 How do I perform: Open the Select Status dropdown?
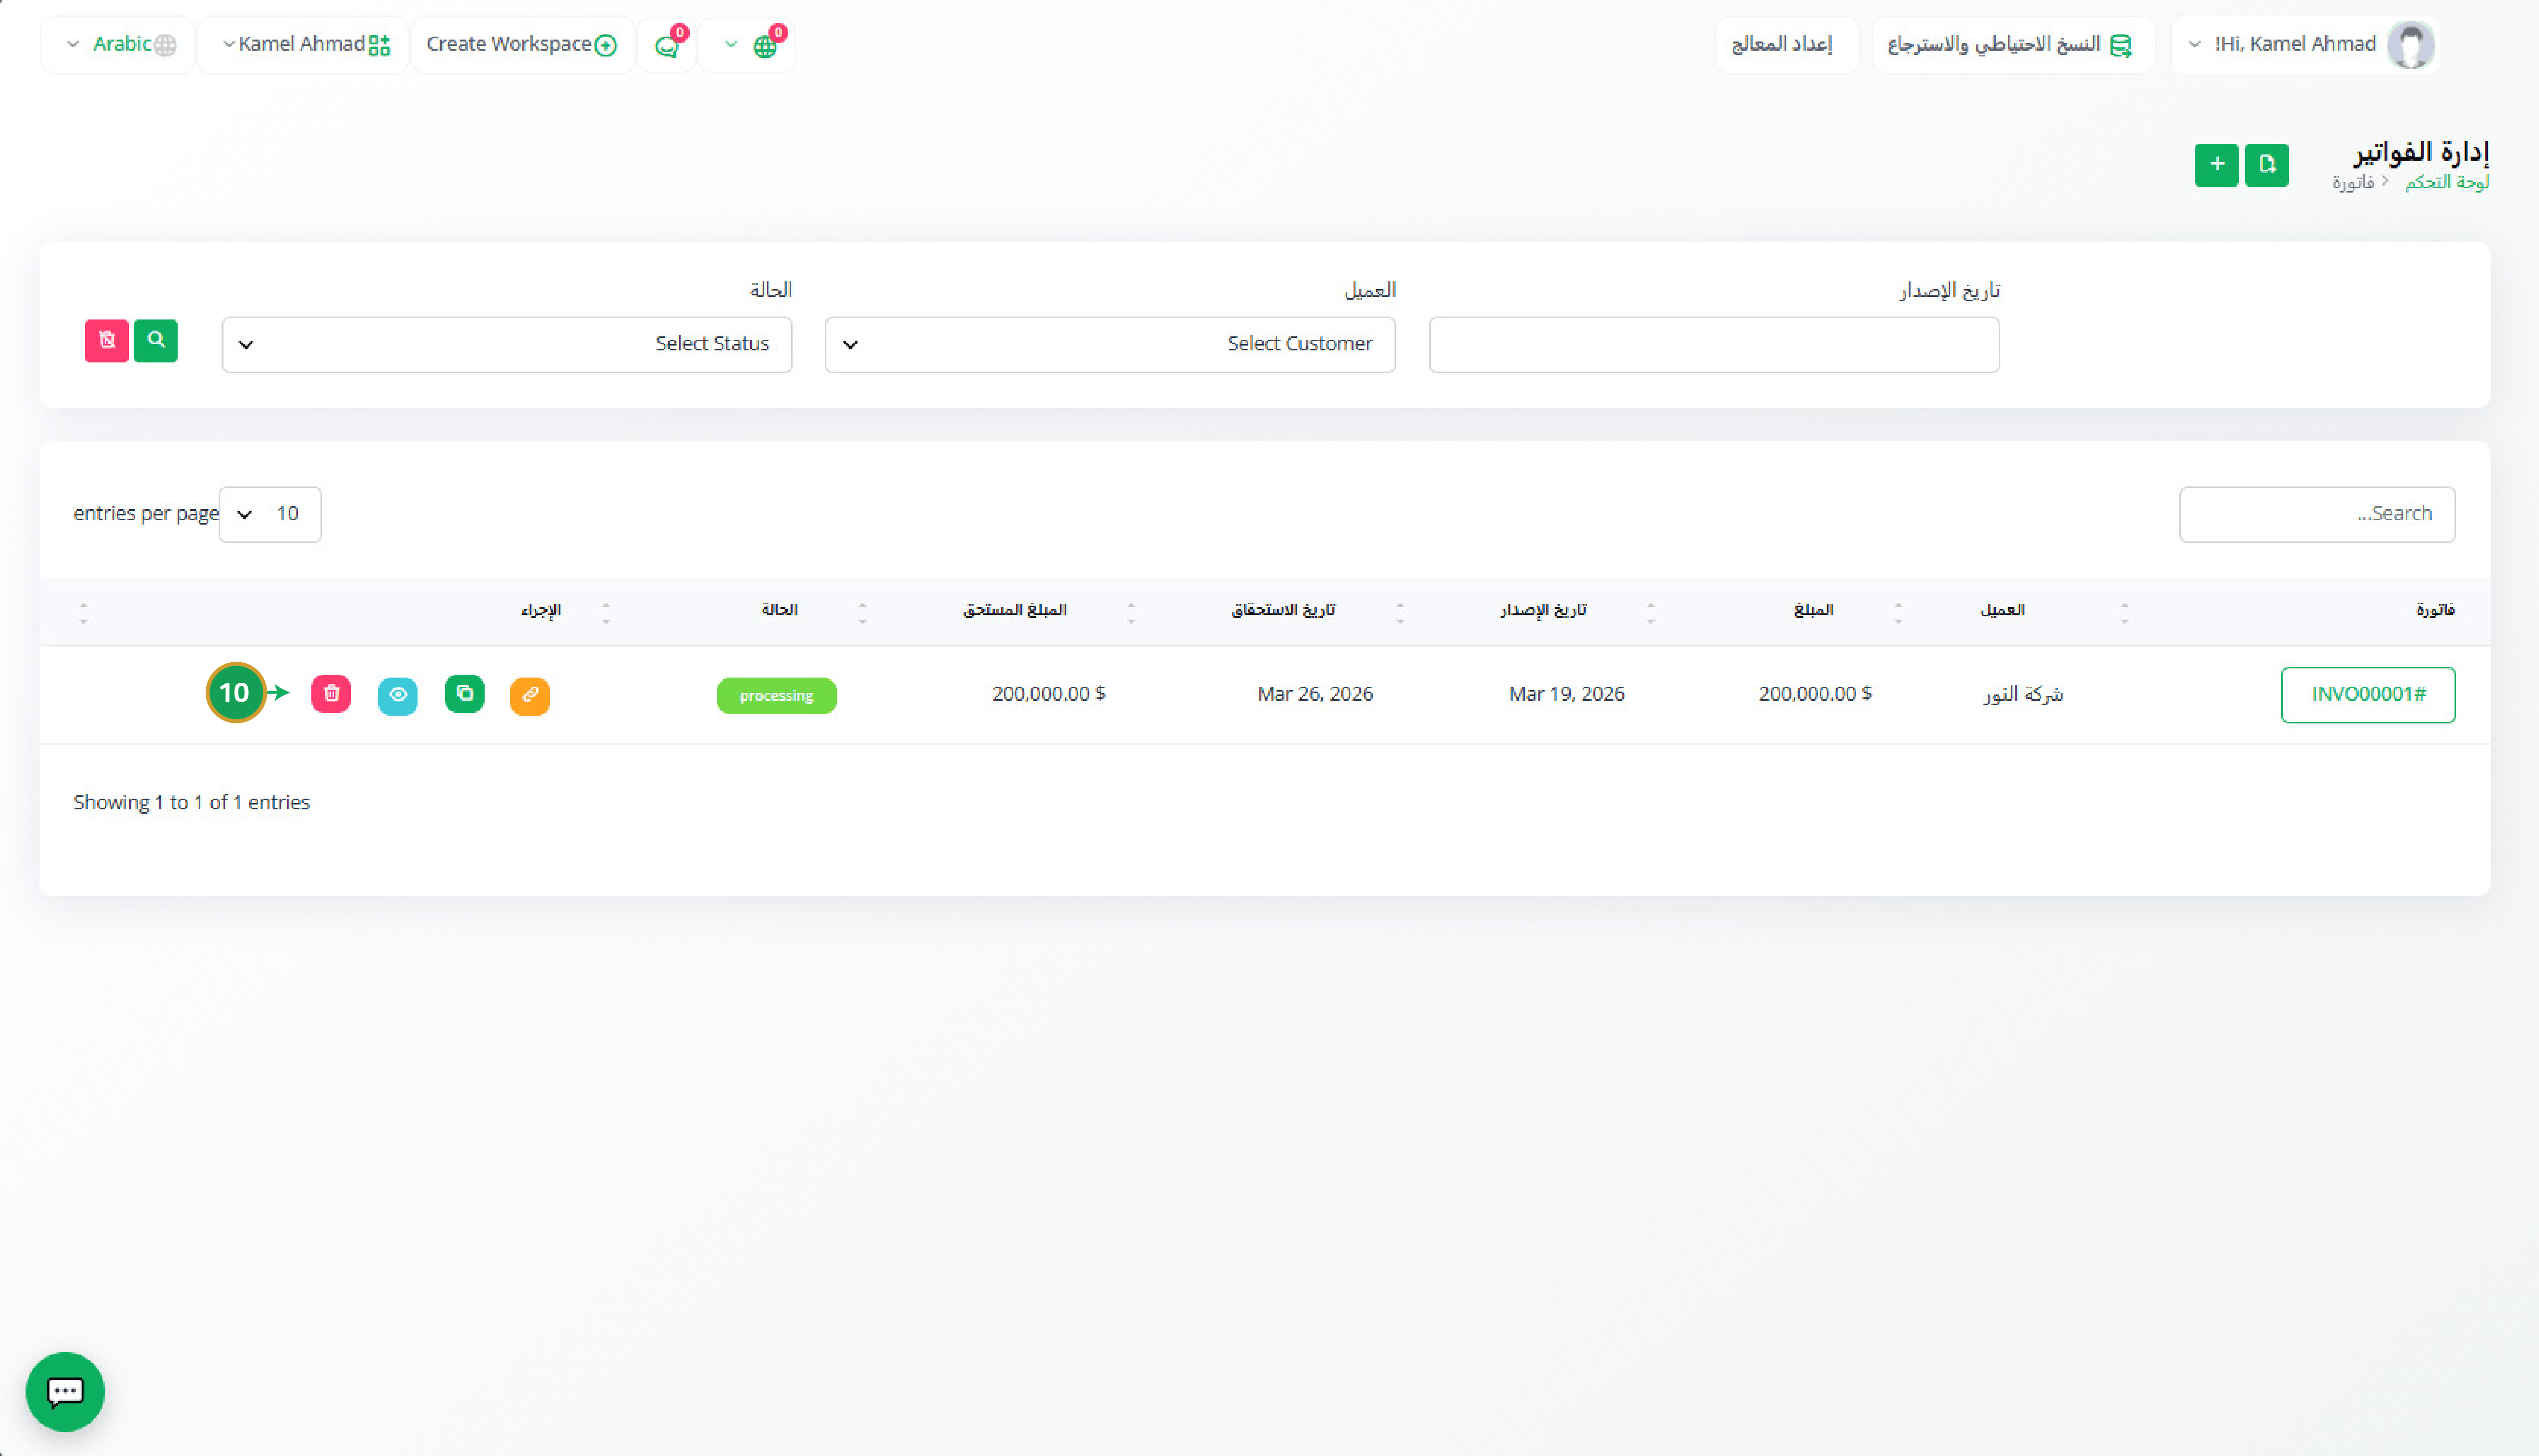507,345
